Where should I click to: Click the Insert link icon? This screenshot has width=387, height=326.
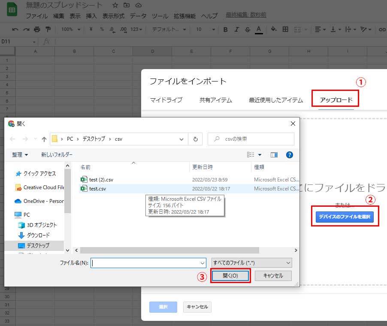[x=382, y=29]
